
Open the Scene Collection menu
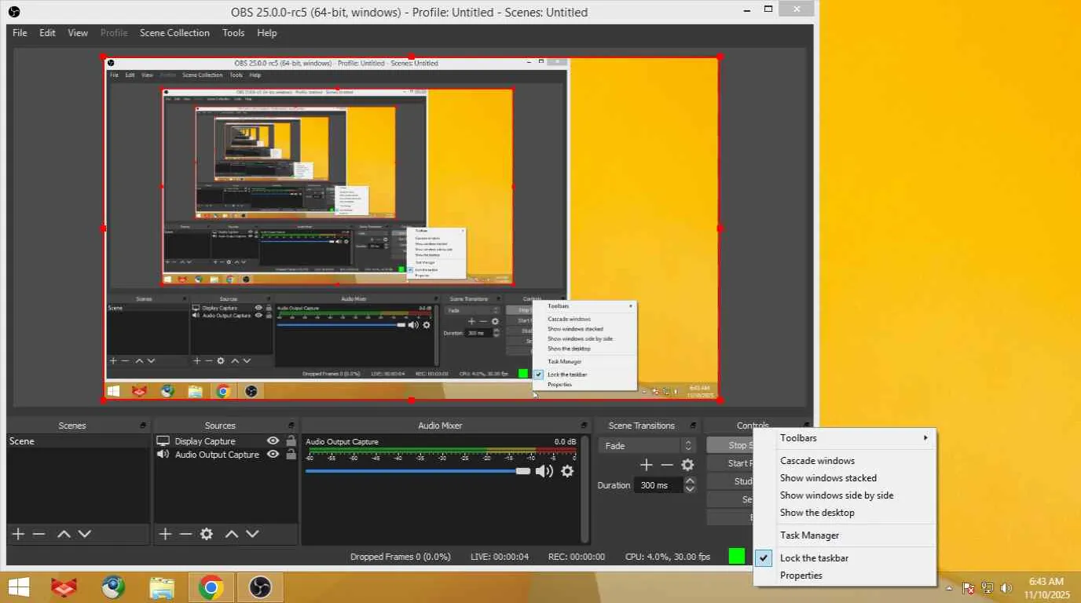(x=174, y=33)
